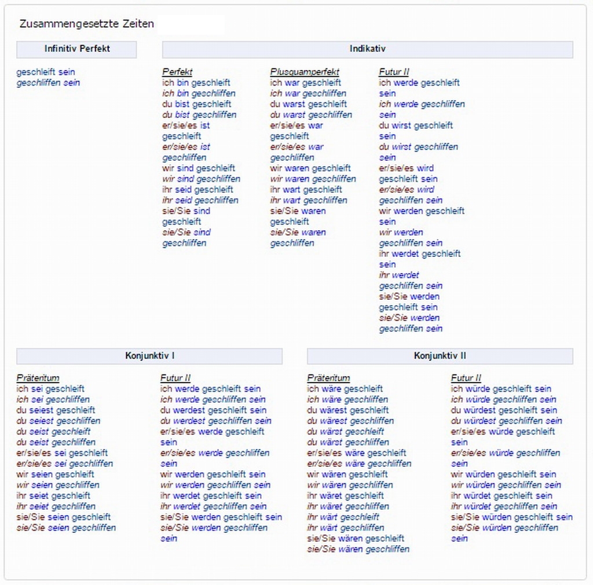593x585 pixels.
Task: Click 'ich bin geschleift' in Perfekt
Action: click(196, 83)
